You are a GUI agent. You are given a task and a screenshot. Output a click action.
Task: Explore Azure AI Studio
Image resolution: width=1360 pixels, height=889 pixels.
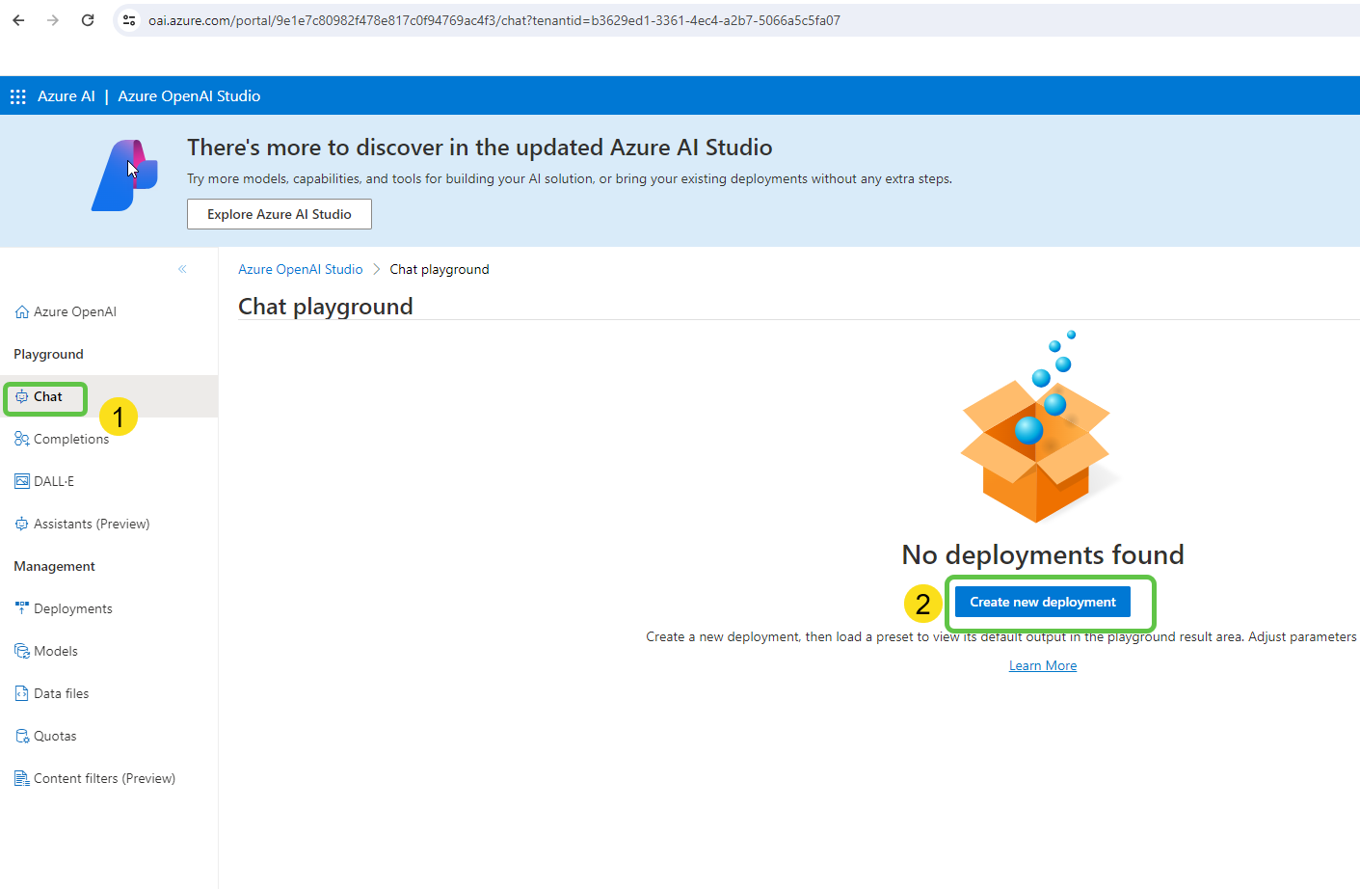click(x=279, y=213)
